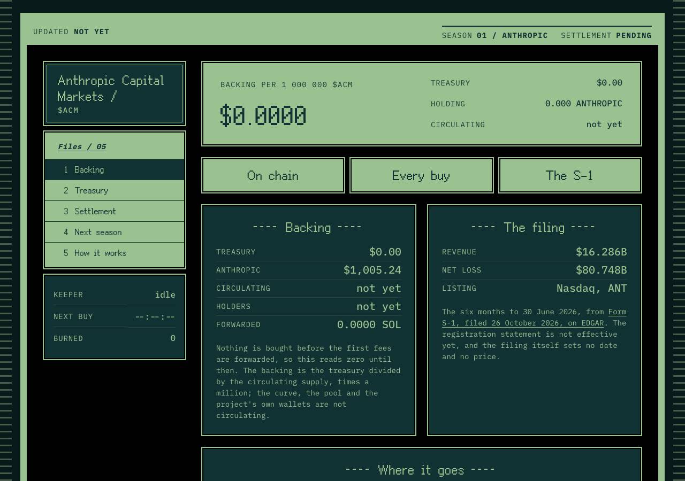
Task: Click The filing section heading
Action: coord(534,227)
